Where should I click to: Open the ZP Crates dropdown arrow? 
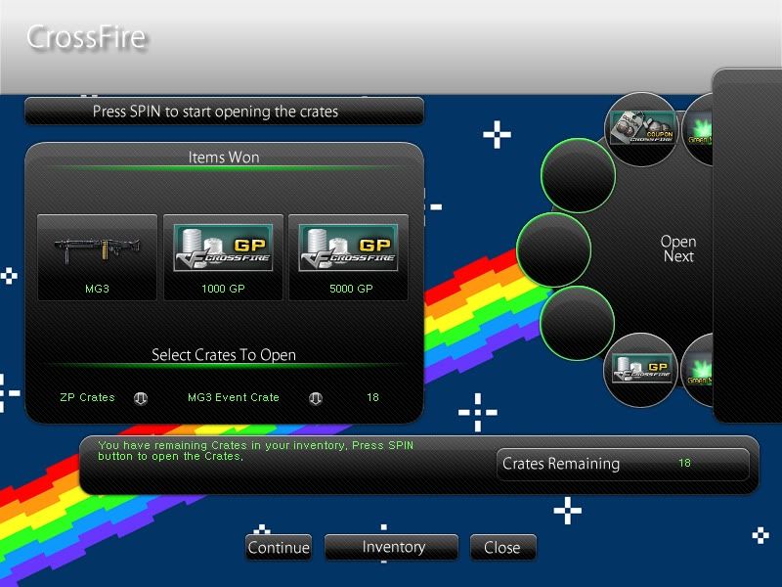tap(140, 398)
